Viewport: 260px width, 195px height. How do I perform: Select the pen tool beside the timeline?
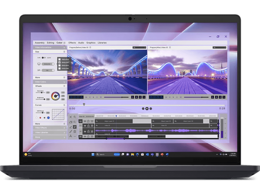tap(71, 126)
